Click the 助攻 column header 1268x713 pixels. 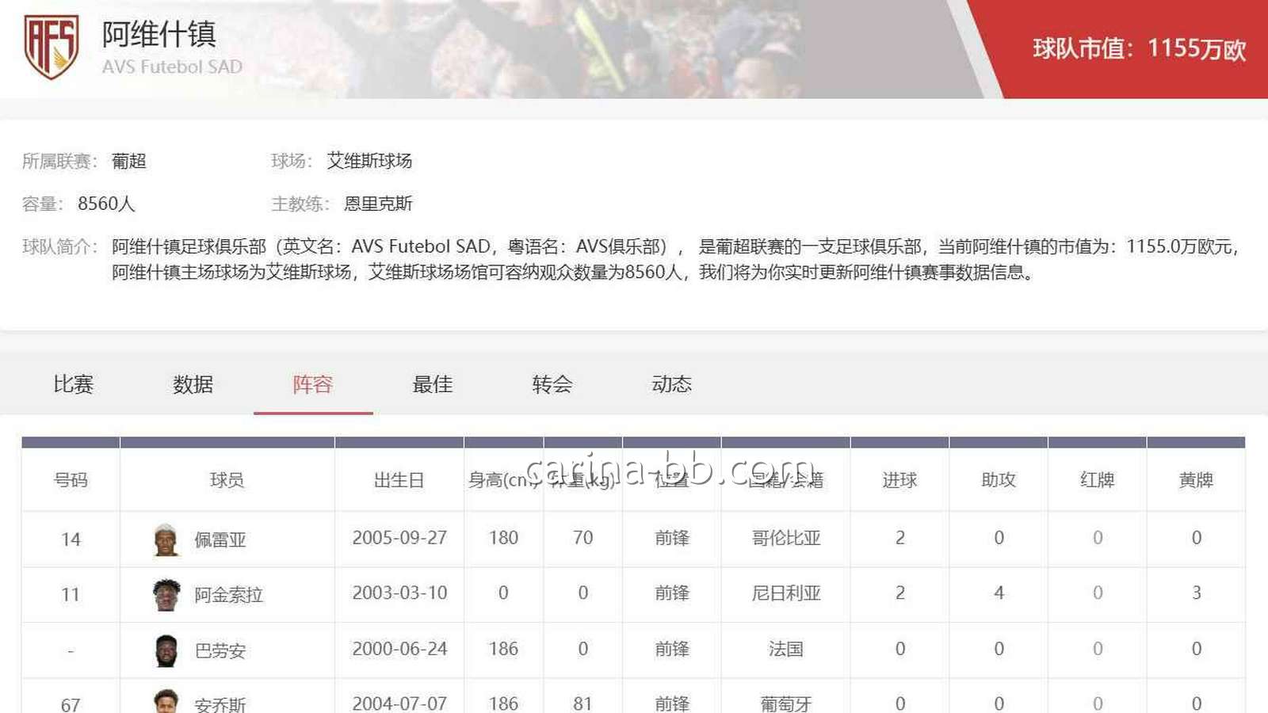point(999,480)
